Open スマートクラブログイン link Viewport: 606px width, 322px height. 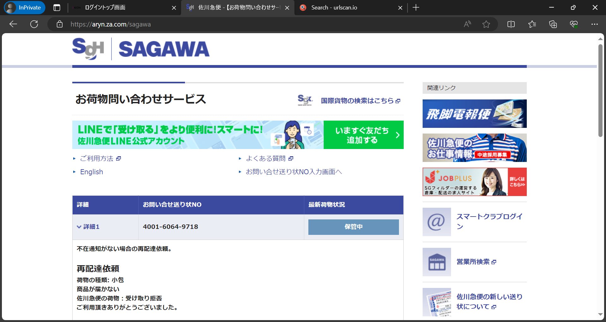490,221
